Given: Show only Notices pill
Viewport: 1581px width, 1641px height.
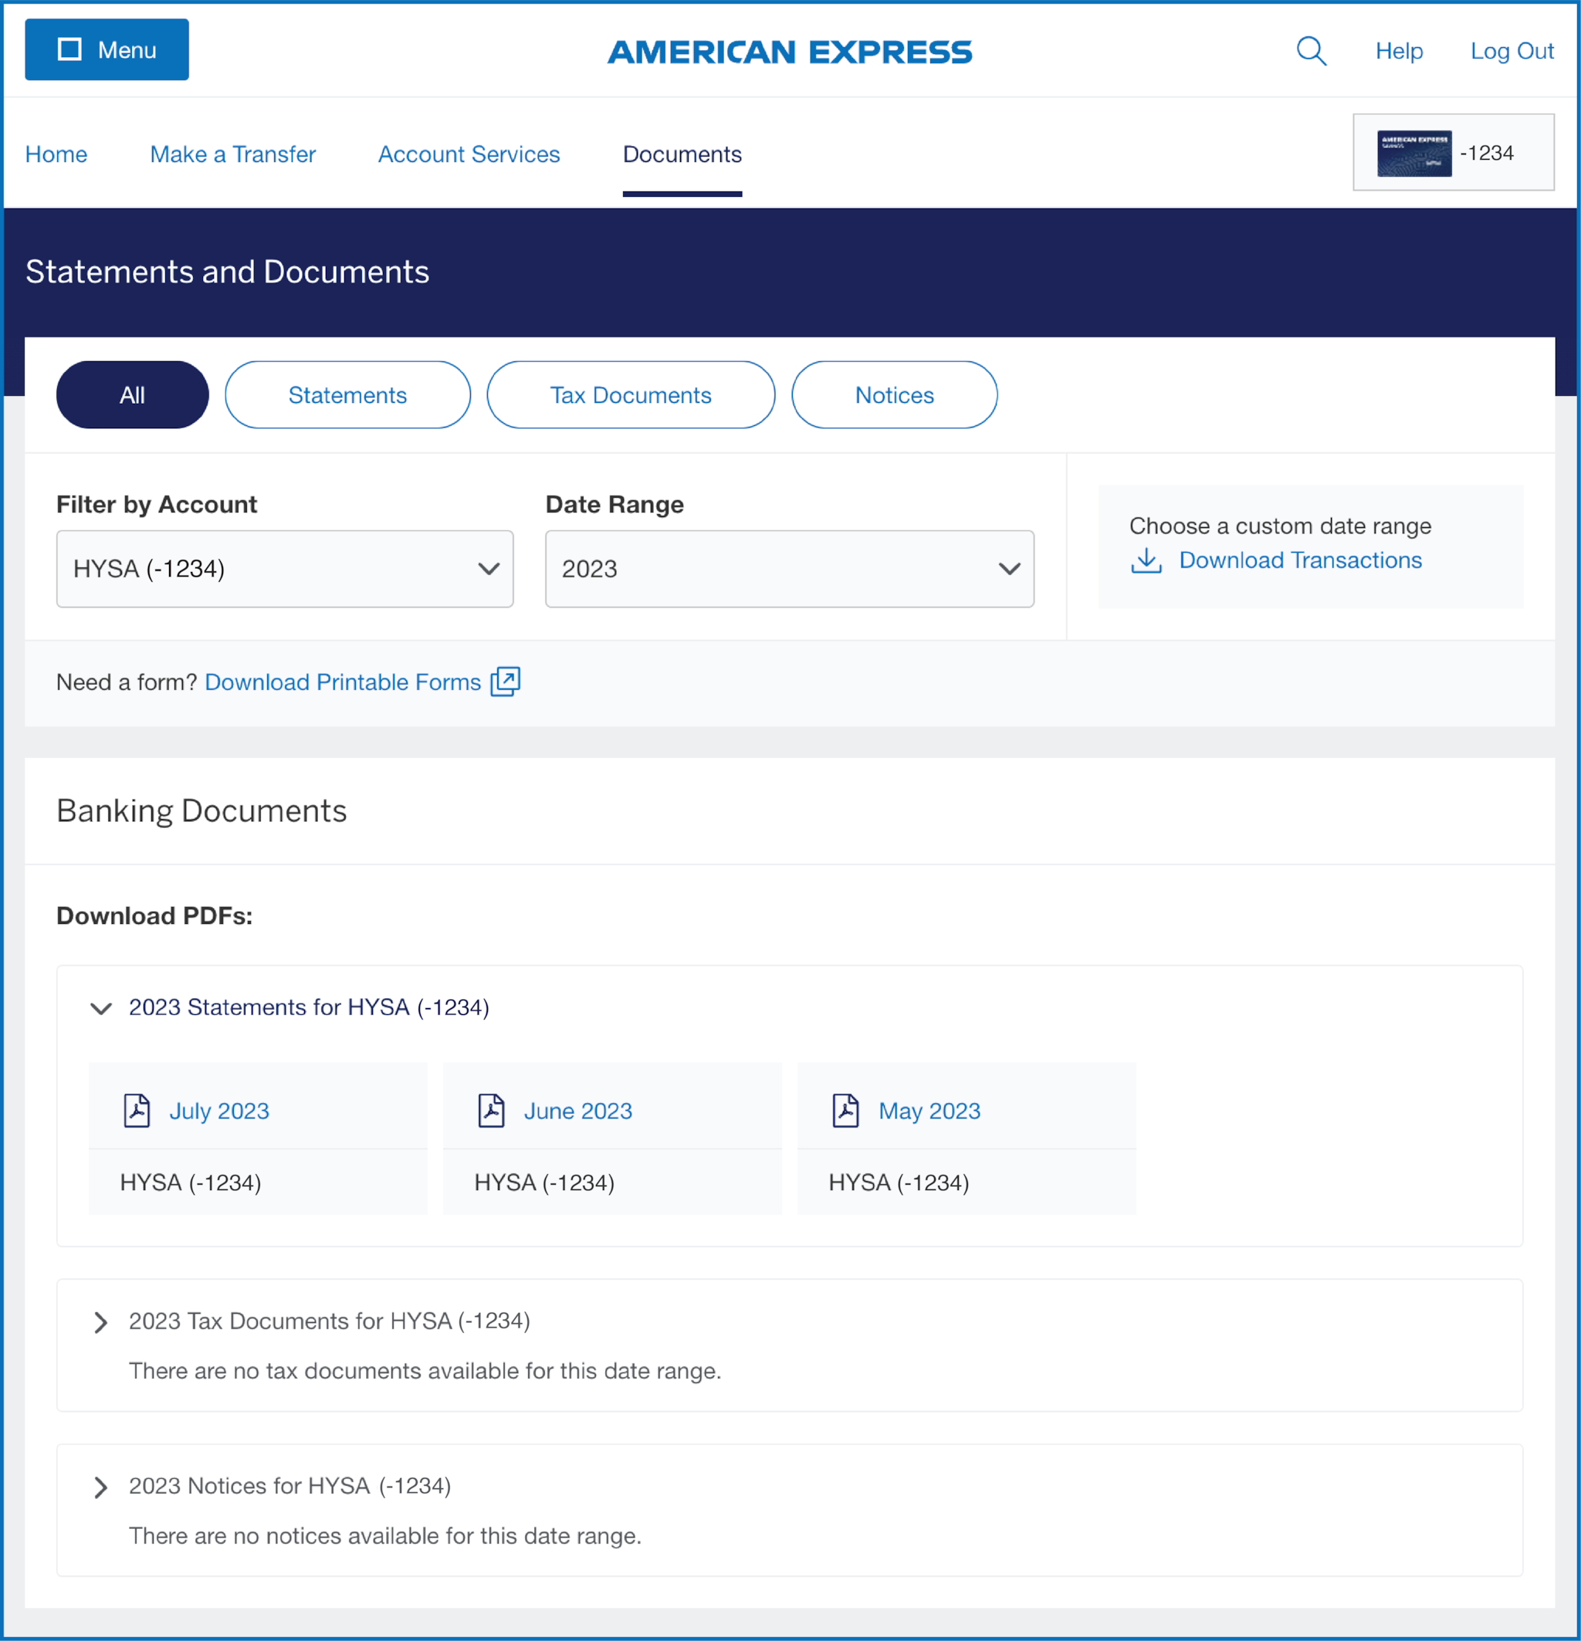Looking at the screenshot, I should 893,395.
